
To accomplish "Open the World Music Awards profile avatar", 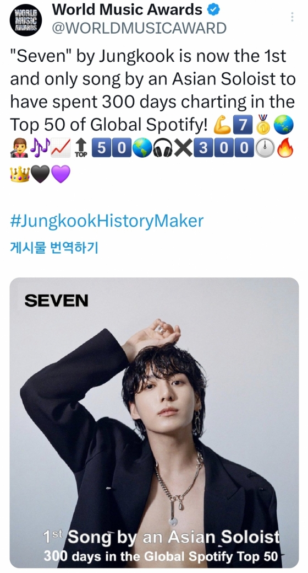I will (x=25, y=20).
